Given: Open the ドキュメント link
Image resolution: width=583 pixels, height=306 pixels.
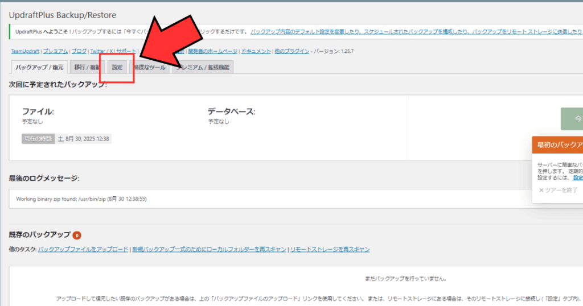Looking at the screenshot, I should (x=256, y=51).
